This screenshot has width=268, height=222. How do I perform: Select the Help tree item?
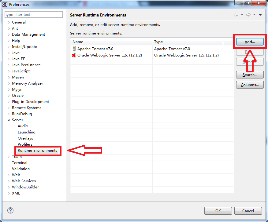[x=16, y=41]
